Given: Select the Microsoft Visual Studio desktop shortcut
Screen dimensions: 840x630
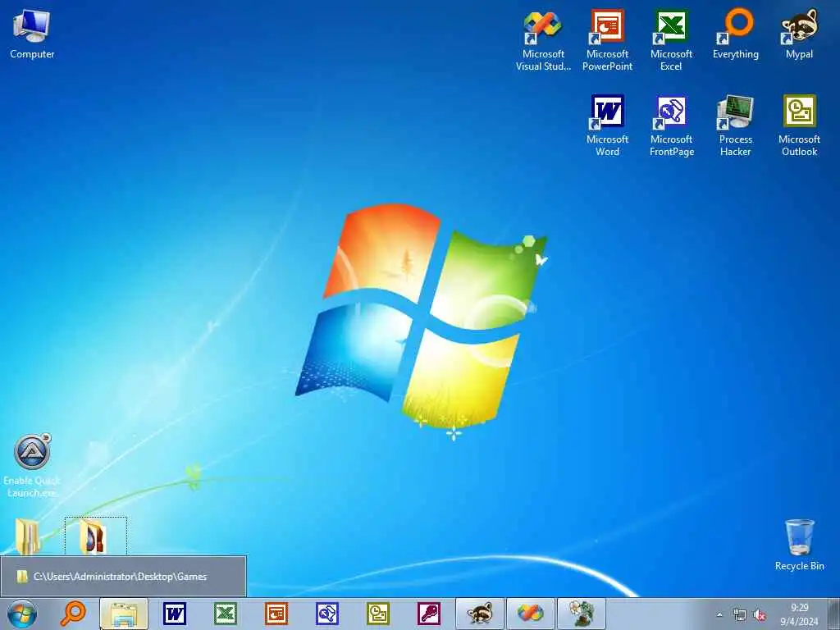Looking at the screenshot, I should (x=543, y=41).
